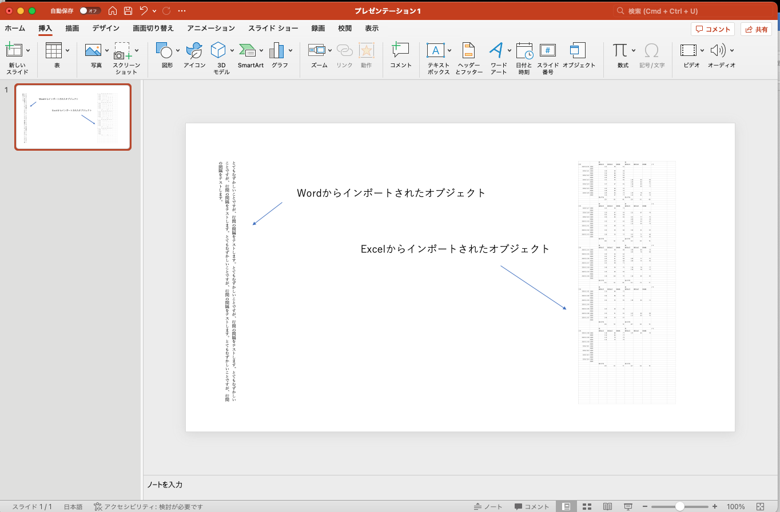Insert ワードアート text
This screenshot has width=780, height=512.
496,51
